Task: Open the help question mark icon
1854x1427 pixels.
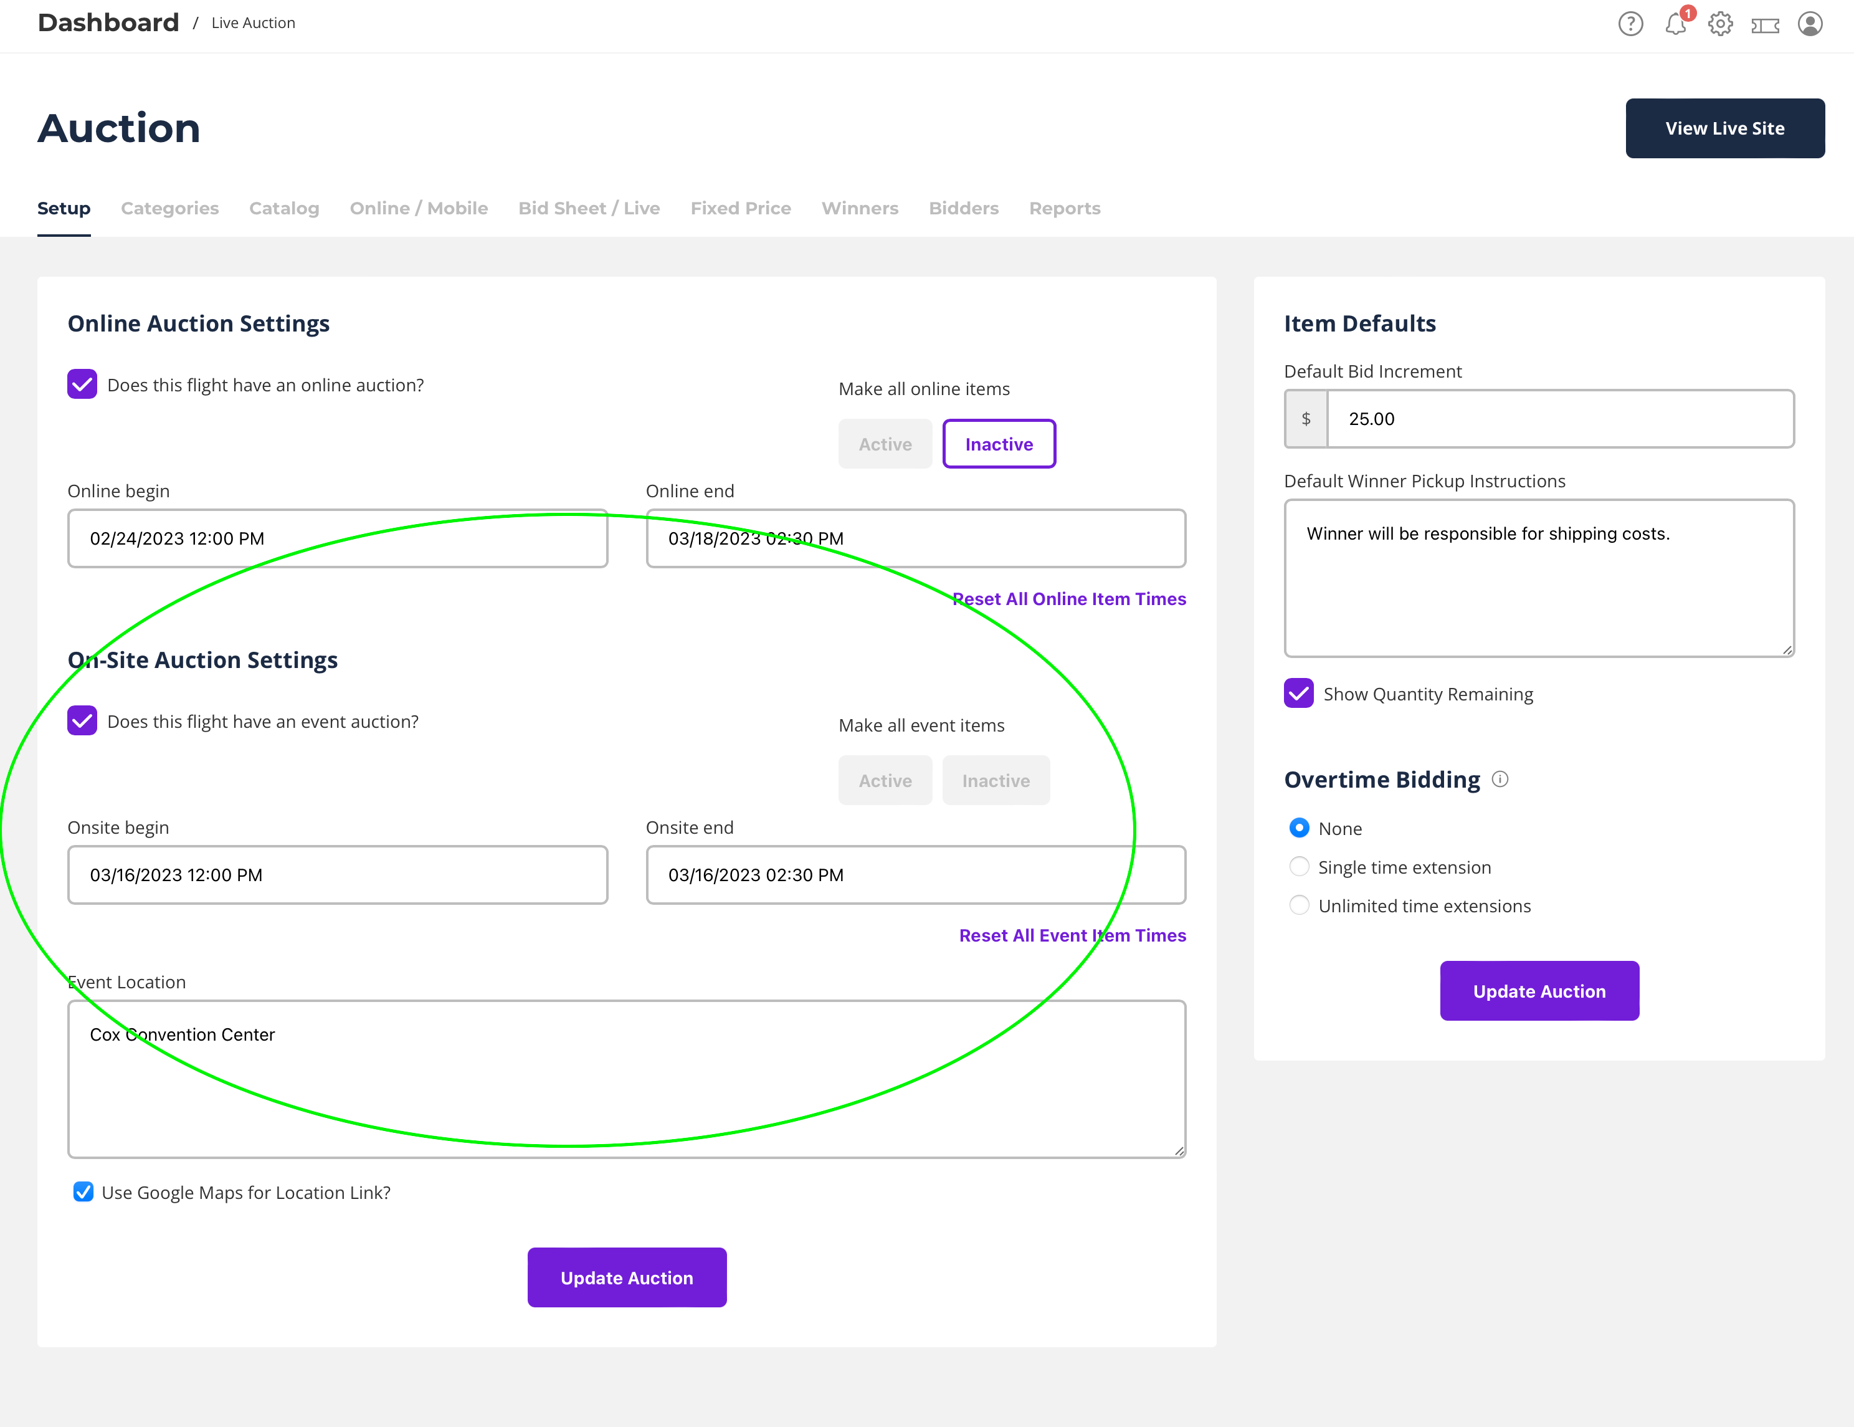Action: pos(1630,24)
